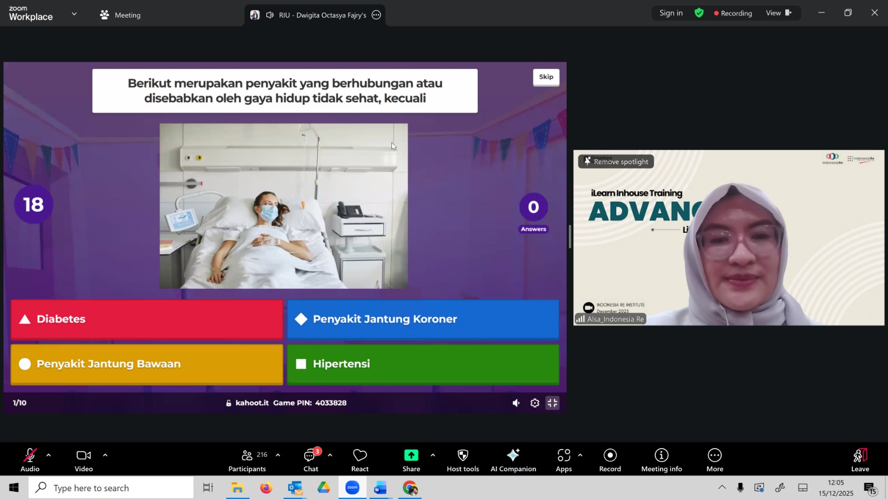Viewport: 888px width, 499px height.
Task: Open the More options menu
Action: 714,460
